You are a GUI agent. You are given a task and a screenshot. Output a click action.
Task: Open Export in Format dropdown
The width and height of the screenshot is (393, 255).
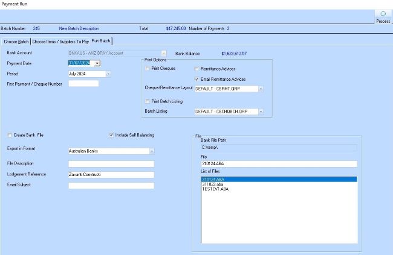point(152,151)
